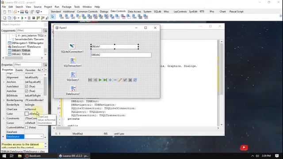
Task: Click the navigator green Next record arrow
Action: pos(100,80)
